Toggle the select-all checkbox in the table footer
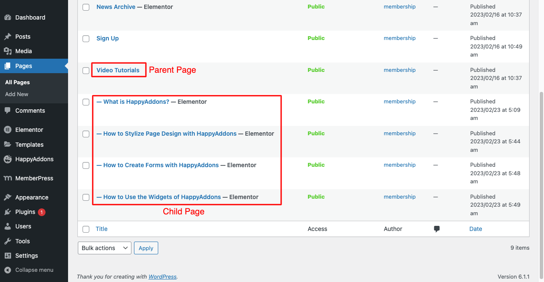The image size is (544, 282). [86, 229]
